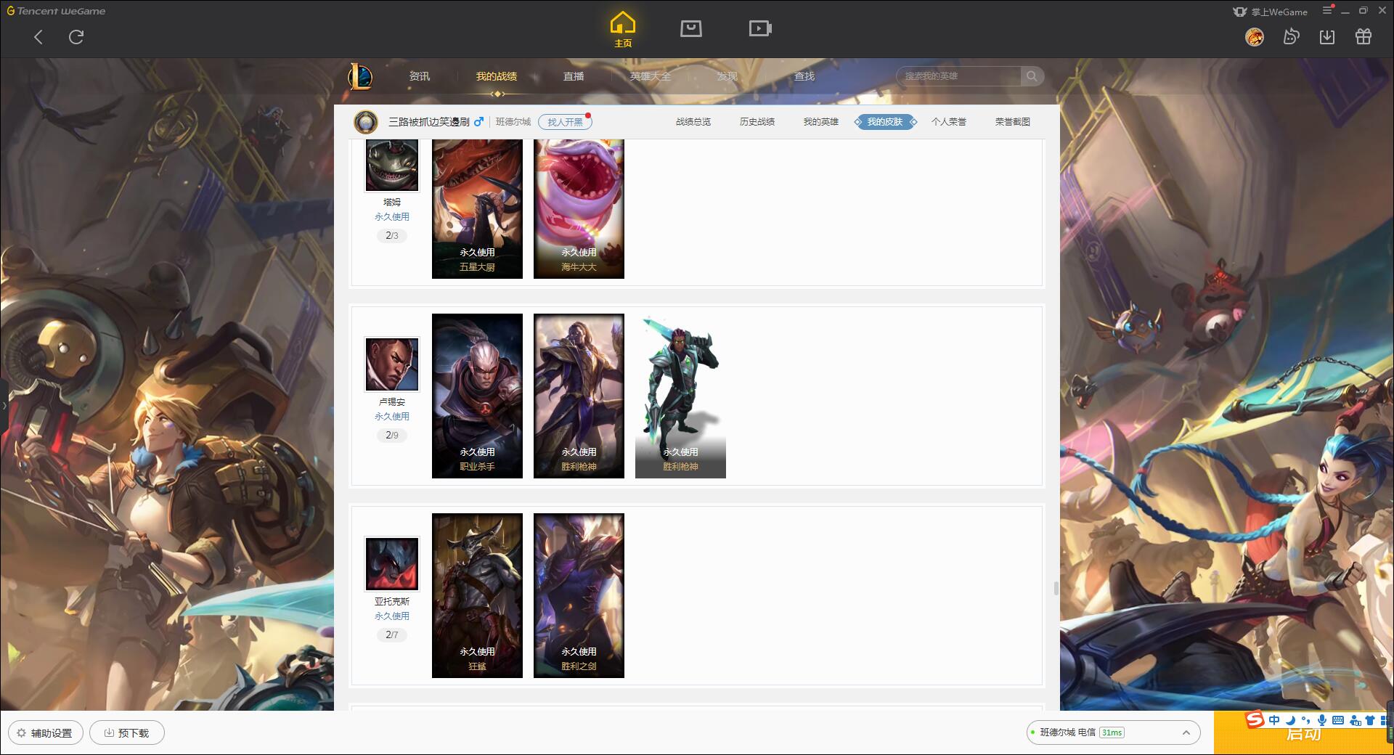Open the 我的战绩 tab
1394x755 pixels.
pyautogui.click(x=497, y=76)
